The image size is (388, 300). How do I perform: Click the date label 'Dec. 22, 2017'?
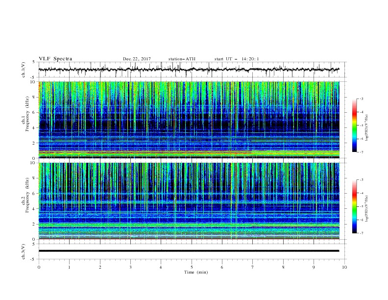click(137, 59)
